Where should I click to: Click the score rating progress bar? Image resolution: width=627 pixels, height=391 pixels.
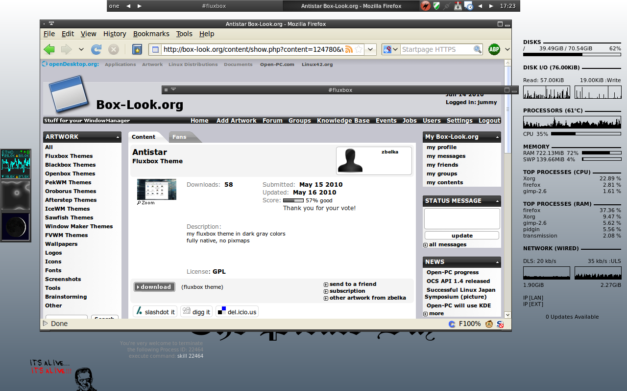click(x=293, y=200)
